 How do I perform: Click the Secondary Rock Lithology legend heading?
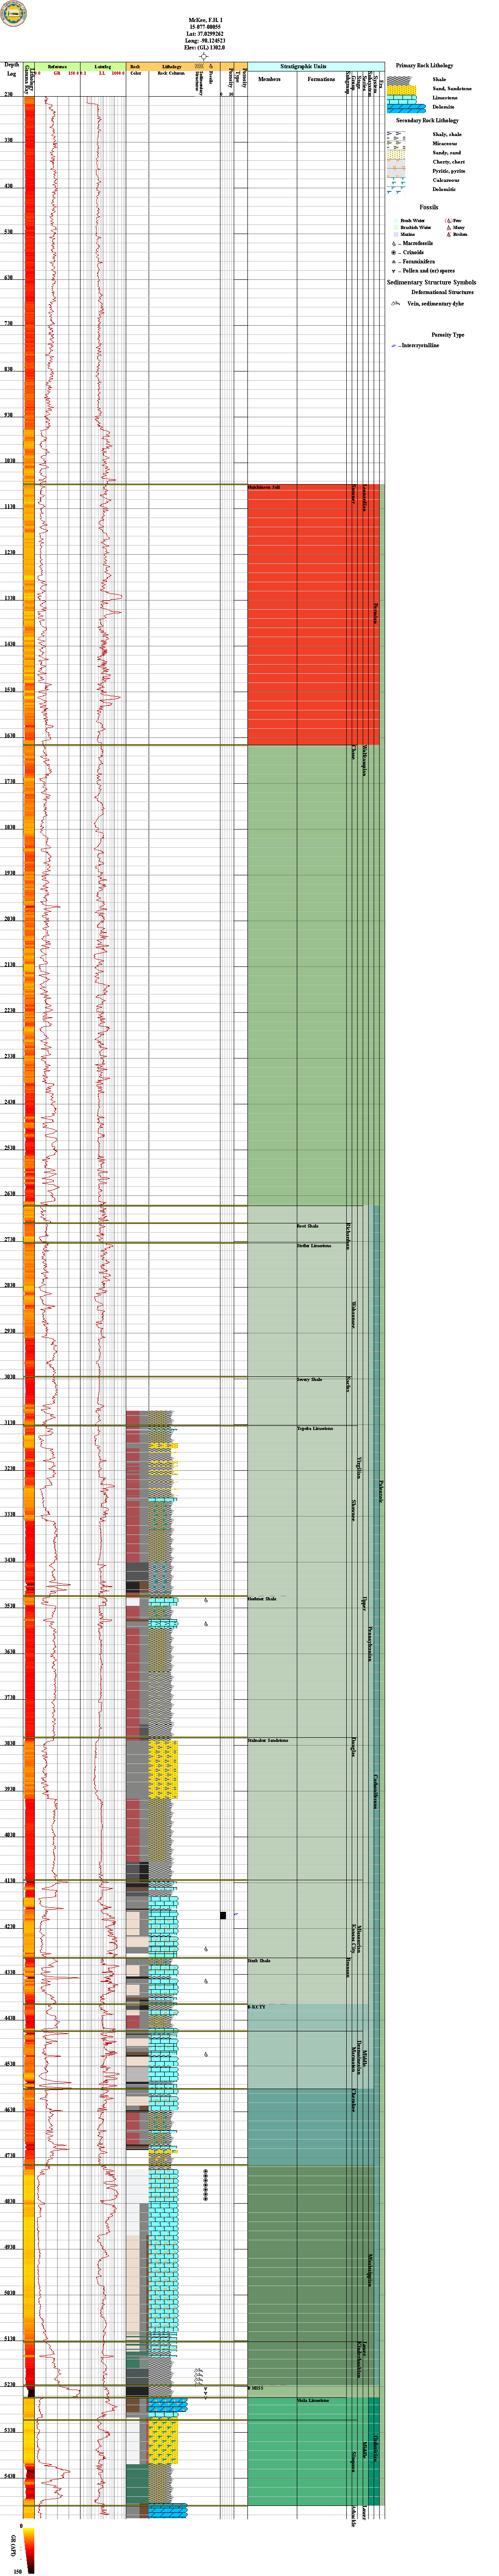428,120
